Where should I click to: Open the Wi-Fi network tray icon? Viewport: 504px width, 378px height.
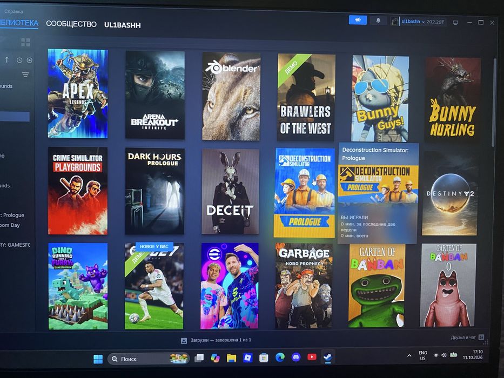(436, 355)
